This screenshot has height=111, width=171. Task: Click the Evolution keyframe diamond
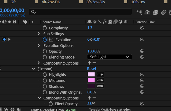click(x=4, y=40)
